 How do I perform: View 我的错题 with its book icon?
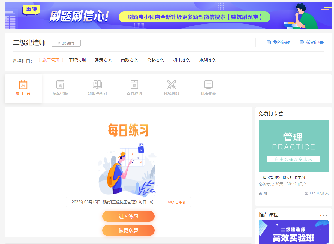(279, 42)
